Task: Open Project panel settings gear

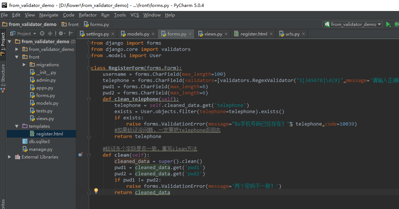Action: click(61, 33)
